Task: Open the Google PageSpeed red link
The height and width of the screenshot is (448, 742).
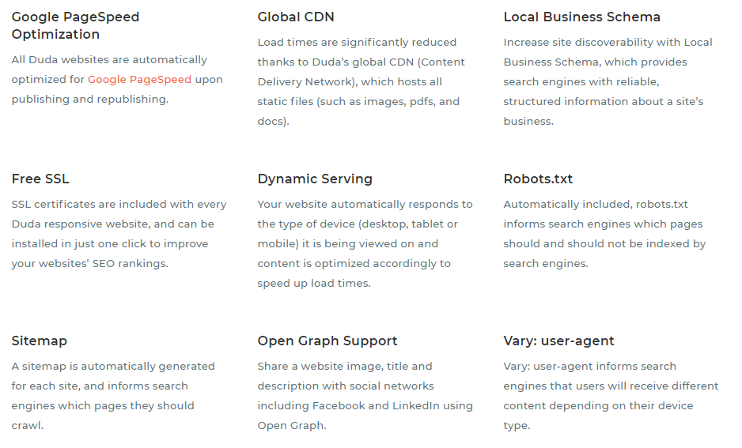Action: (x=139, y=79)
